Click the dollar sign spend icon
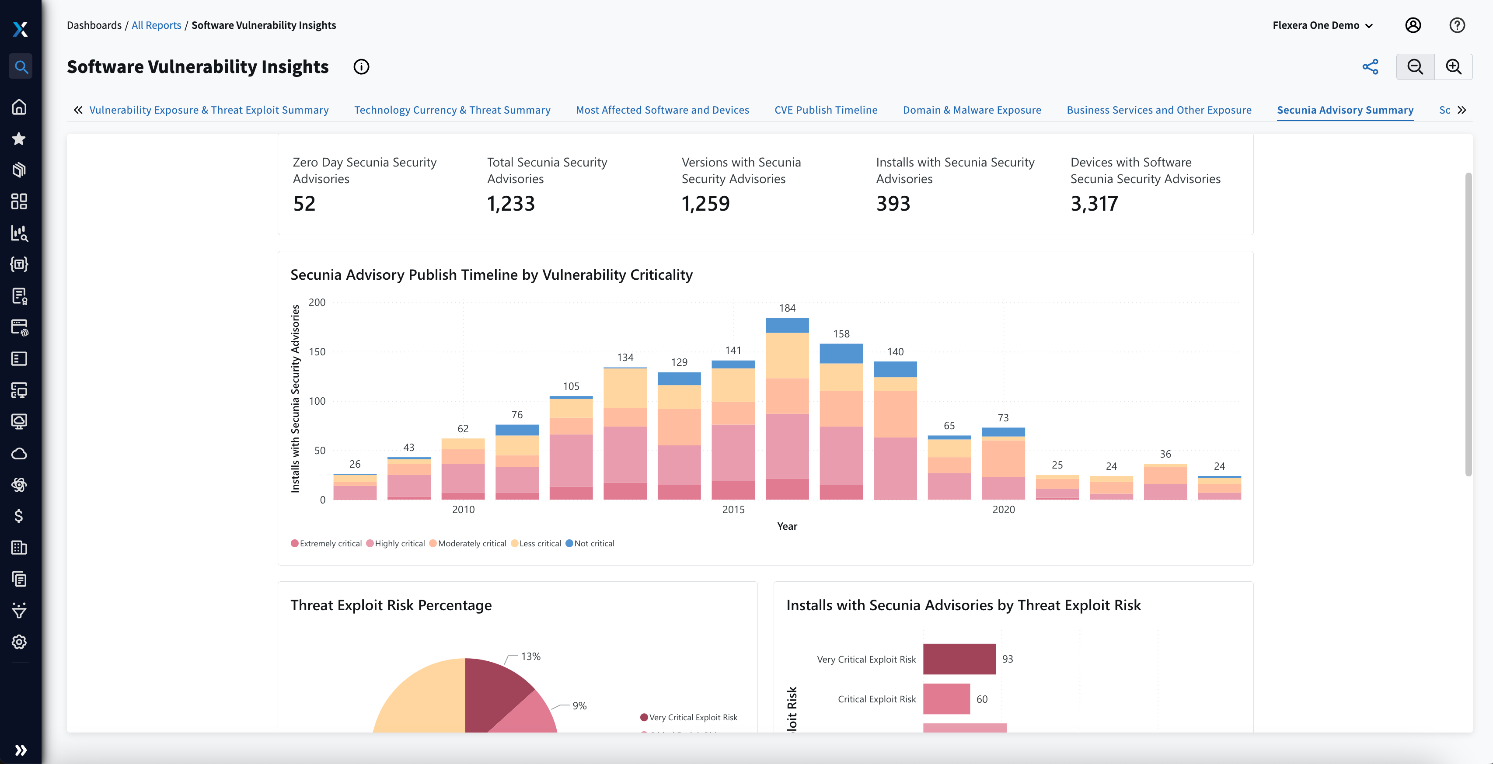 pyautogui.click(x=20, y=516)
